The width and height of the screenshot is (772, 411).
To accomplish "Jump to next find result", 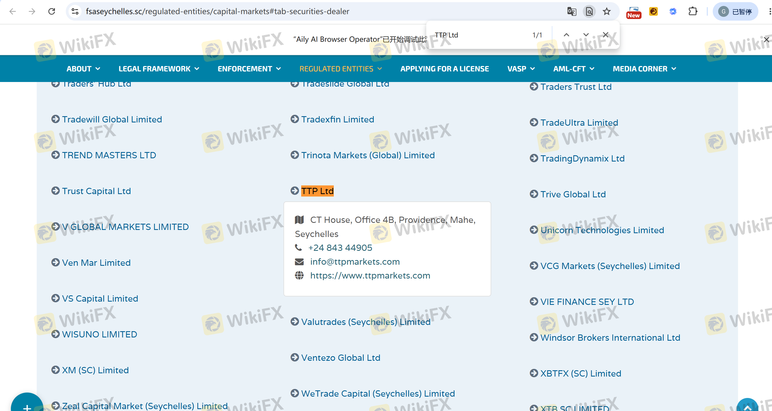I will (x=586, y=35).
